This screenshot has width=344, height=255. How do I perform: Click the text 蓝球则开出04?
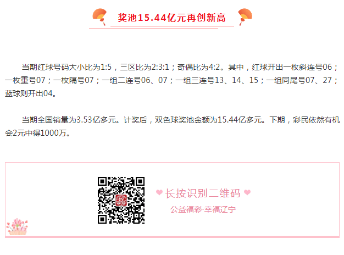pyautogui.click(x=30, y=94)
